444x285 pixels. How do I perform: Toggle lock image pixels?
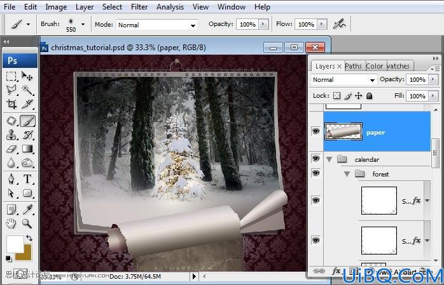click(x=348, y=96)
